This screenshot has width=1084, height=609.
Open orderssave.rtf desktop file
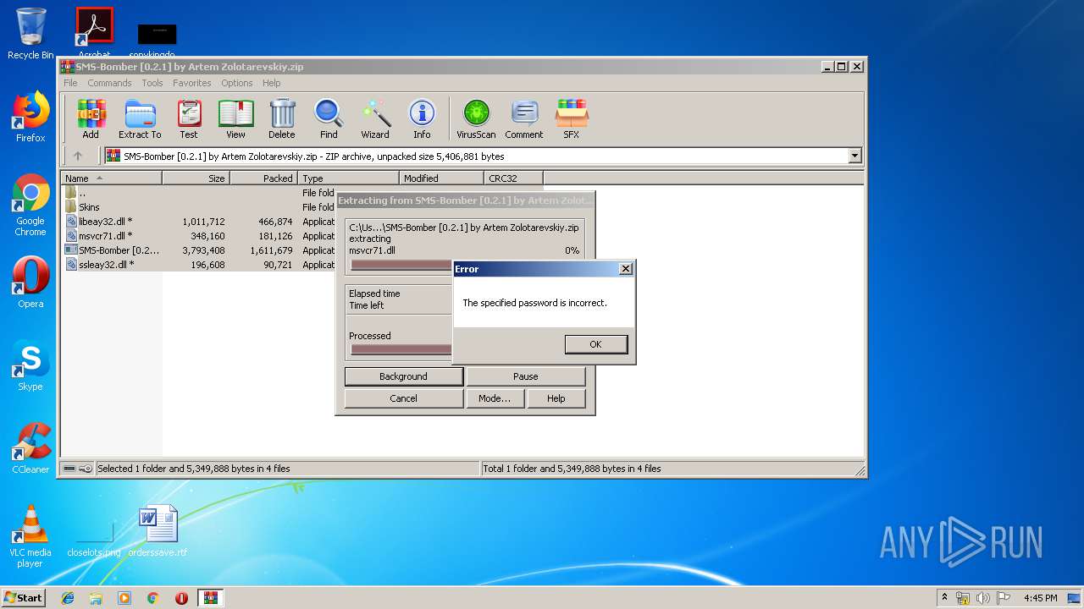tap(158, 531)
